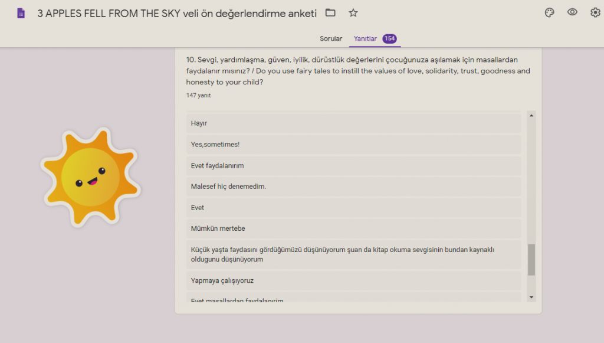This screenshot has width=604, height=343.
Task: Click the scrollbar thumb in responses list
Action: click(x=531, y=260)
